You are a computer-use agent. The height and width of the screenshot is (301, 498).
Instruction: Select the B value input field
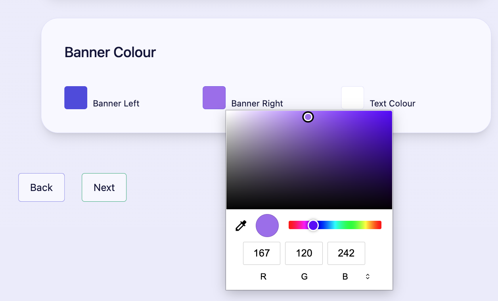pos(346,253)
